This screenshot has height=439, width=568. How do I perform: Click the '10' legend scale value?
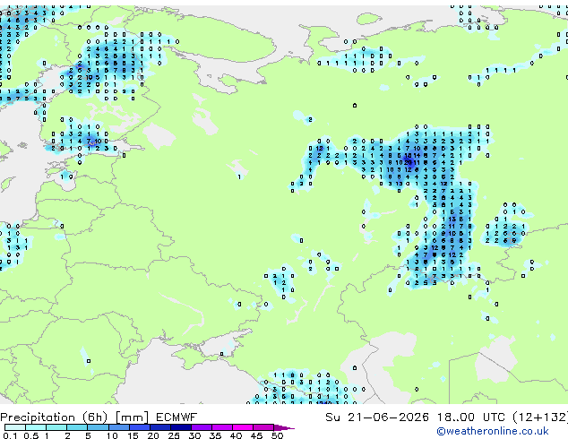[x=112, y=435]
